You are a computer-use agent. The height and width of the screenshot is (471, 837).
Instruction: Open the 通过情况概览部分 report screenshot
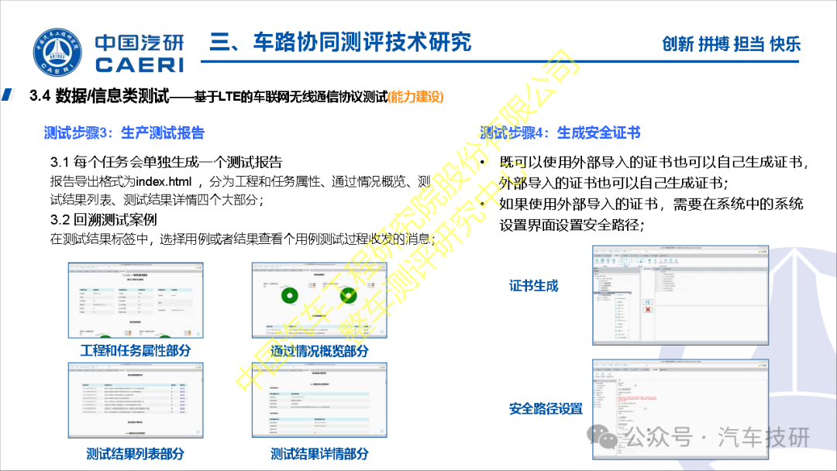(x=319, y=301)
